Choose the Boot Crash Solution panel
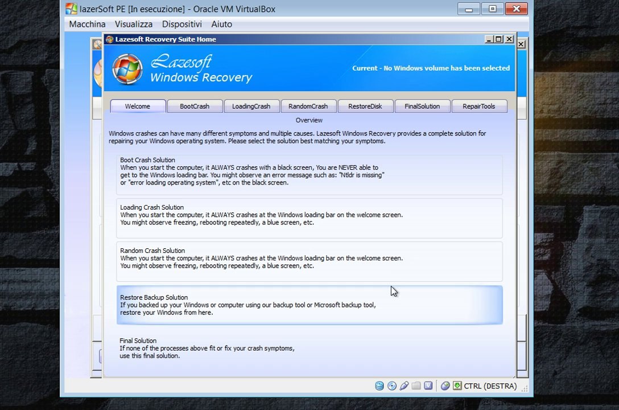Image resolution: width=619 pixels, height=410 pixels. coord(309,175)
